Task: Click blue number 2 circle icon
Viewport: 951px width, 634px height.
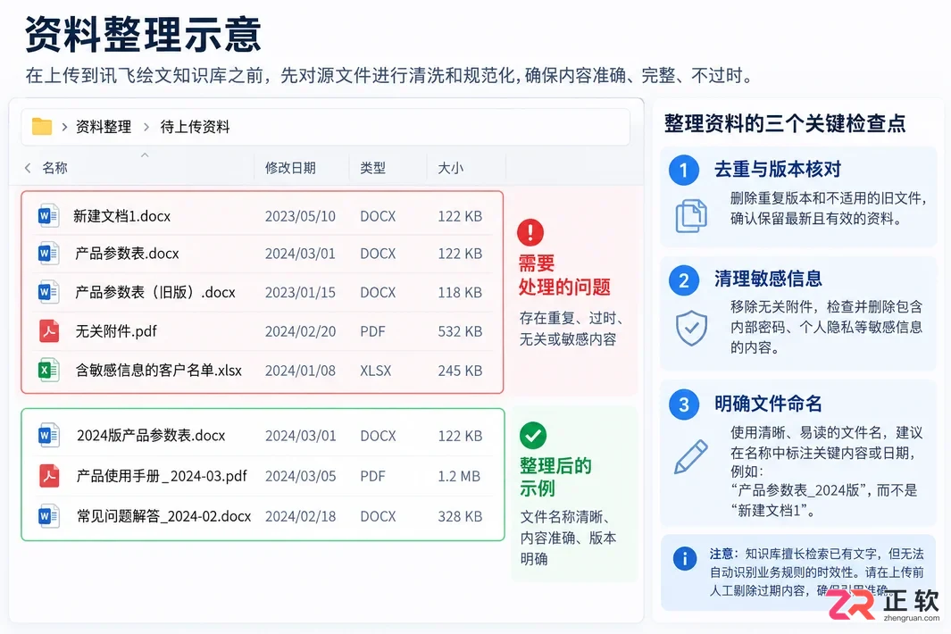Action: 683,281
